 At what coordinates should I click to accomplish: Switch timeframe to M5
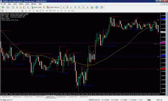47,11
